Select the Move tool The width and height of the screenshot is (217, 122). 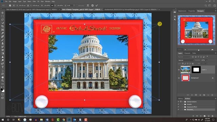point(2,13)
